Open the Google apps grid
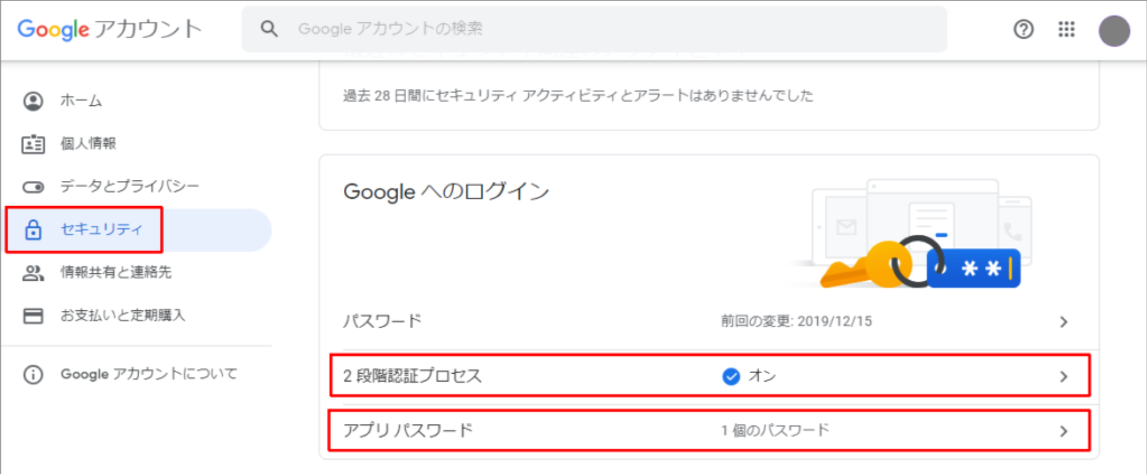The width and height of the screenshot is (1147, 474). tap(1066, 29)
